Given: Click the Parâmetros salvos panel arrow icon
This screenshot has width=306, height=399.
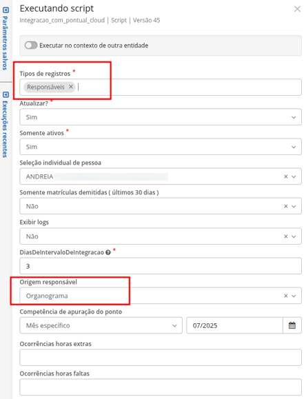Looking at the screenshot, I should click(6, 10).
